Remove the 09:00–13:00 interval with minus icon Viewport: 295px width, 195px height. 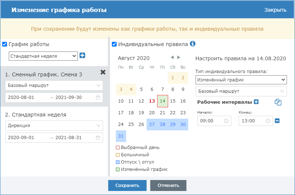tap(277, 121)
